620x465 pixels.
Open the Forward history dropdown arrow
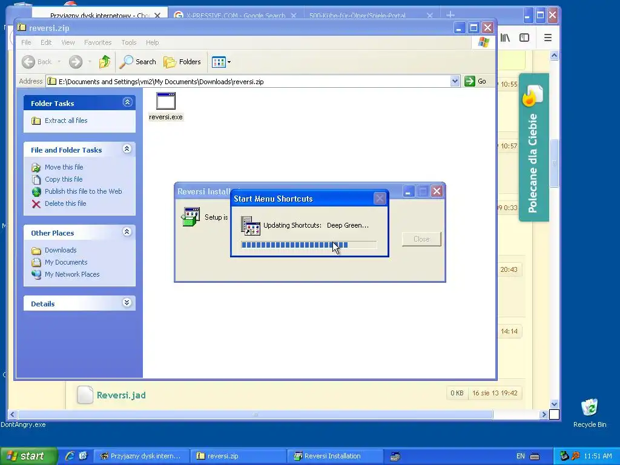pos(90,62)
